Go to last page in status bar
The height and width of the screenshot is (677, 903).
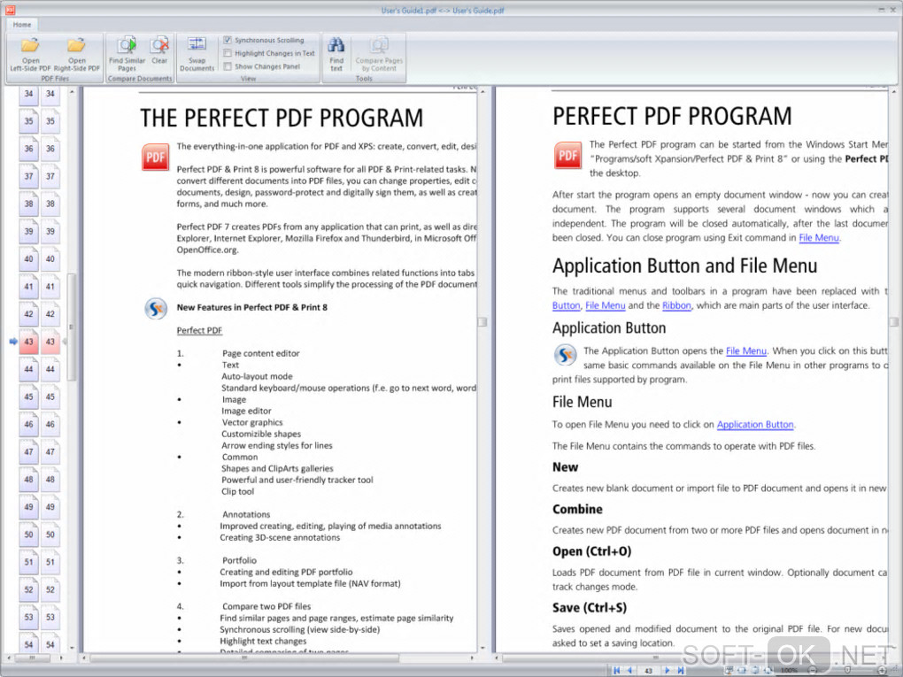pos(681,670)
